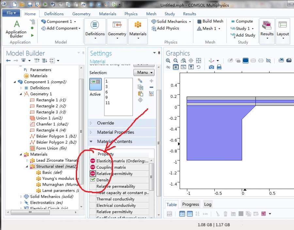Viewport: 294px width, 230px height.
Task: Click Compute to run the study
Action: click(242, 21)
